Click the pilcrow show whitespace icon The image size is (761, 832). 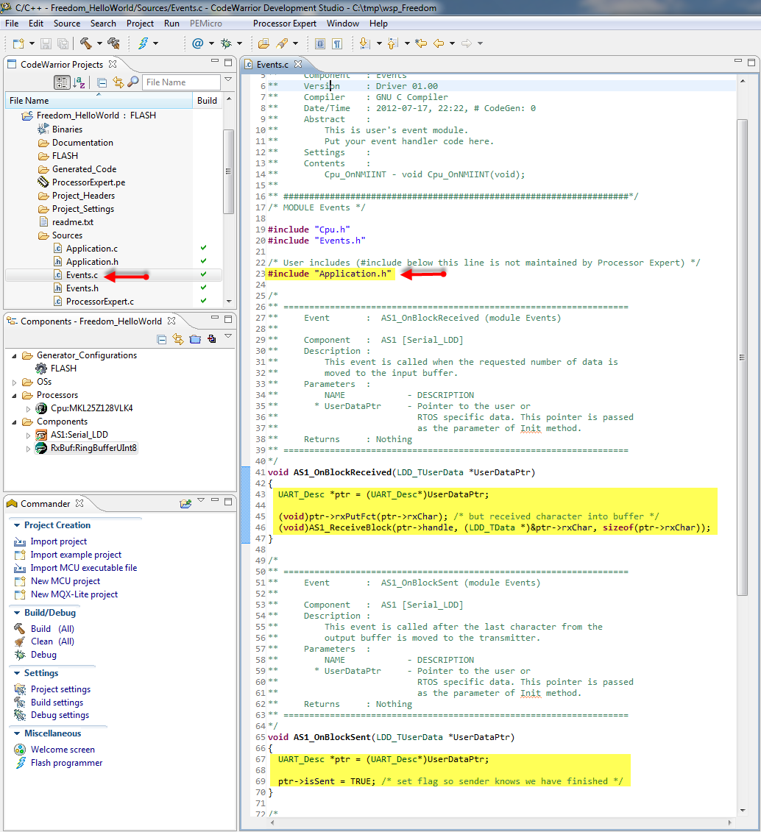click(x=337, y=43)
